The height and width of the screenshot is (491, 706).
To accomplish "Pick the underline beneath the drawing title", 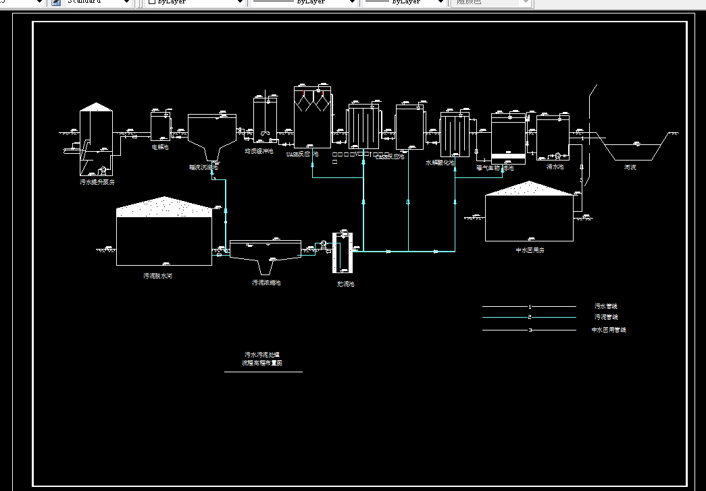I will coord(263,372).
